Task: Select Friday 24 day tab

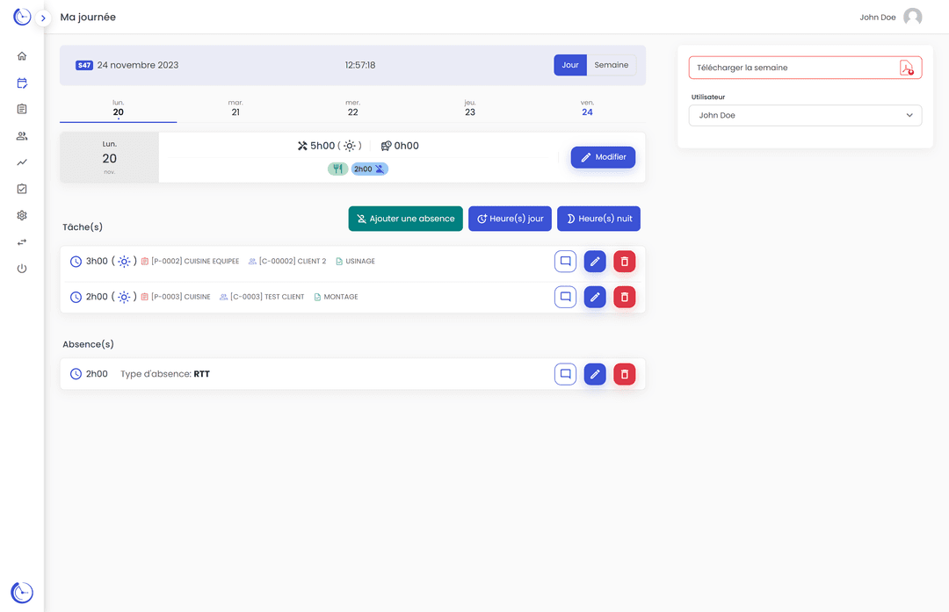Action: [587, 108]
